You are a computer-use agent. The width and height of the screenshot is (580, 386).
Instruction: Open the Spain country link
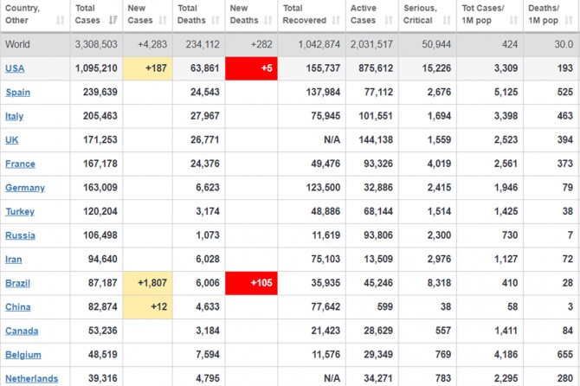[18, 93]
